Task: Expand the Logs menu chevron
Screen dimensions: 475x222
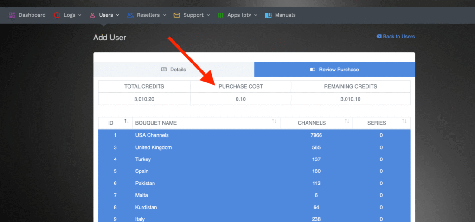Action: pos(80,15)
